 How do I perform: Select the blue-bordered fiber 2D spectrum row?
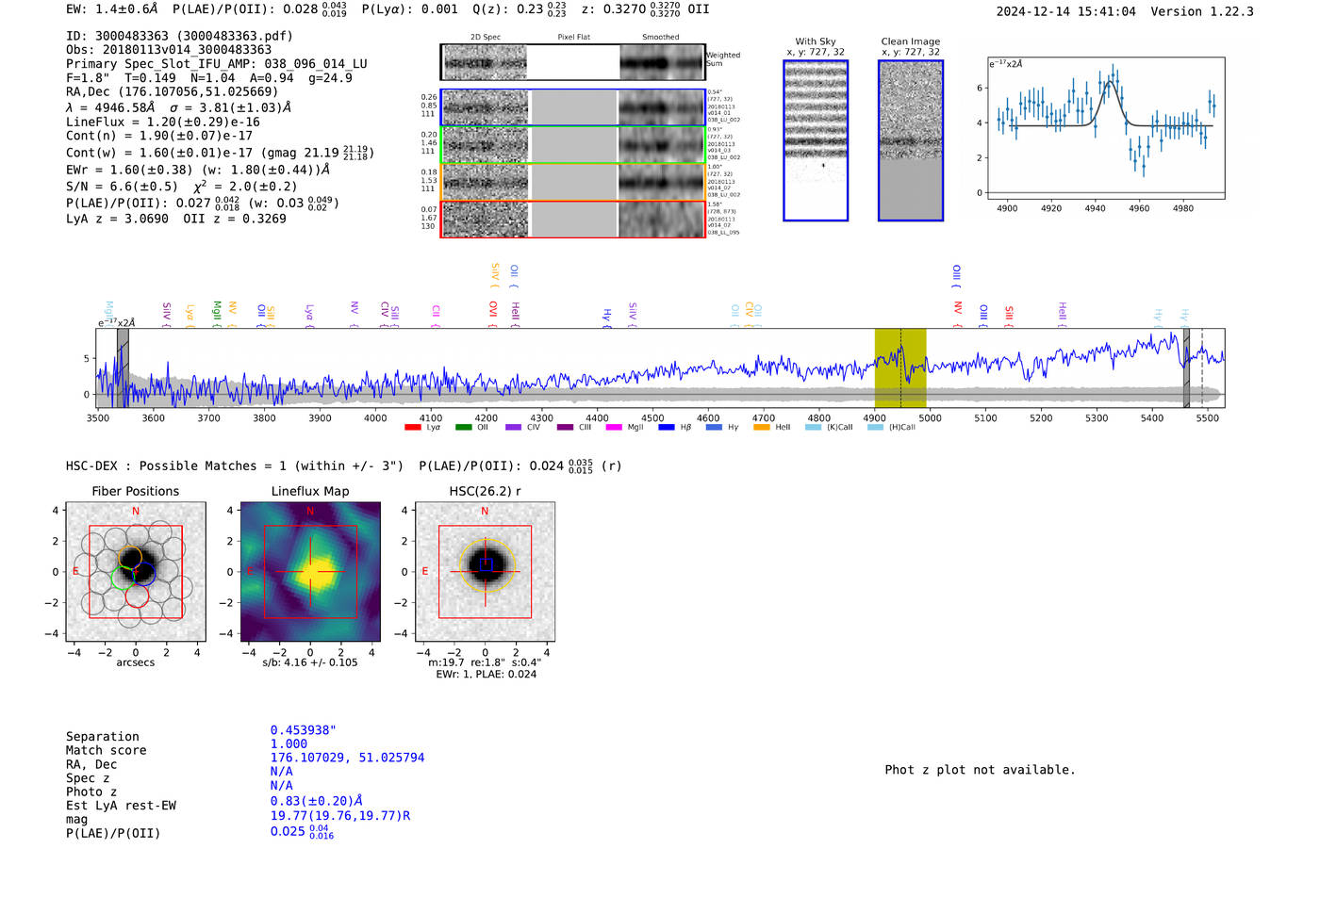point(573,107)
